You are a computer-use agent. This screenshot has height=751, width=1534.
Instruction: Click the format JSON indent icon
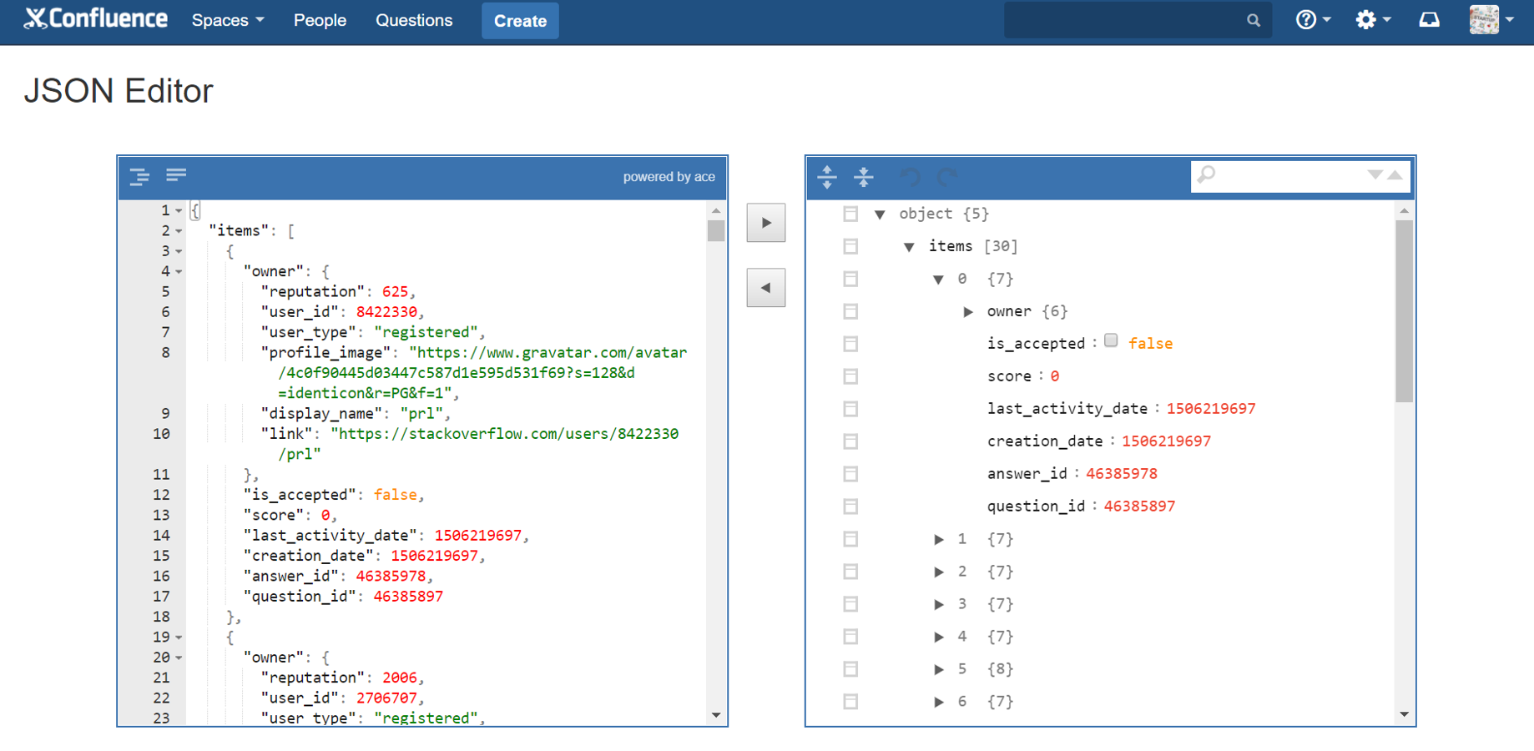click(x=139, y=176)
